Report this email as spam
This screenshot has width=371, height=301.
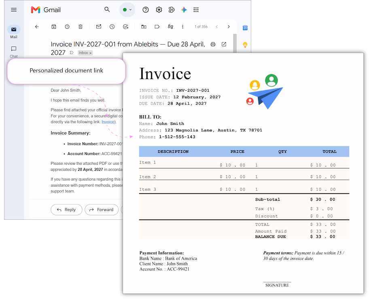click(67, 27)
